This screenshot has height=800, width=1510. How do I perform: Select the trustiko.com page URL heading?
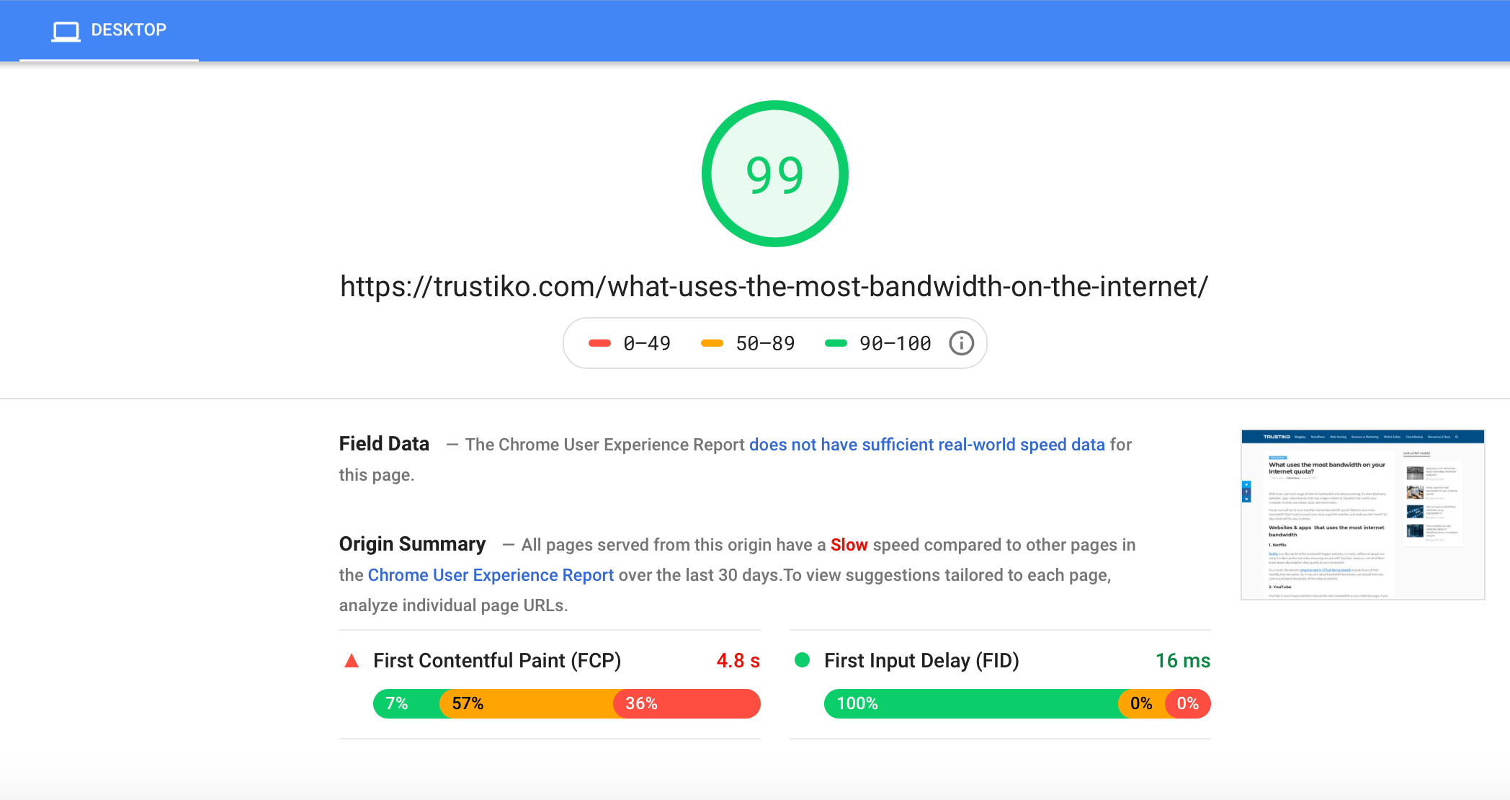[x=773, y=286]
